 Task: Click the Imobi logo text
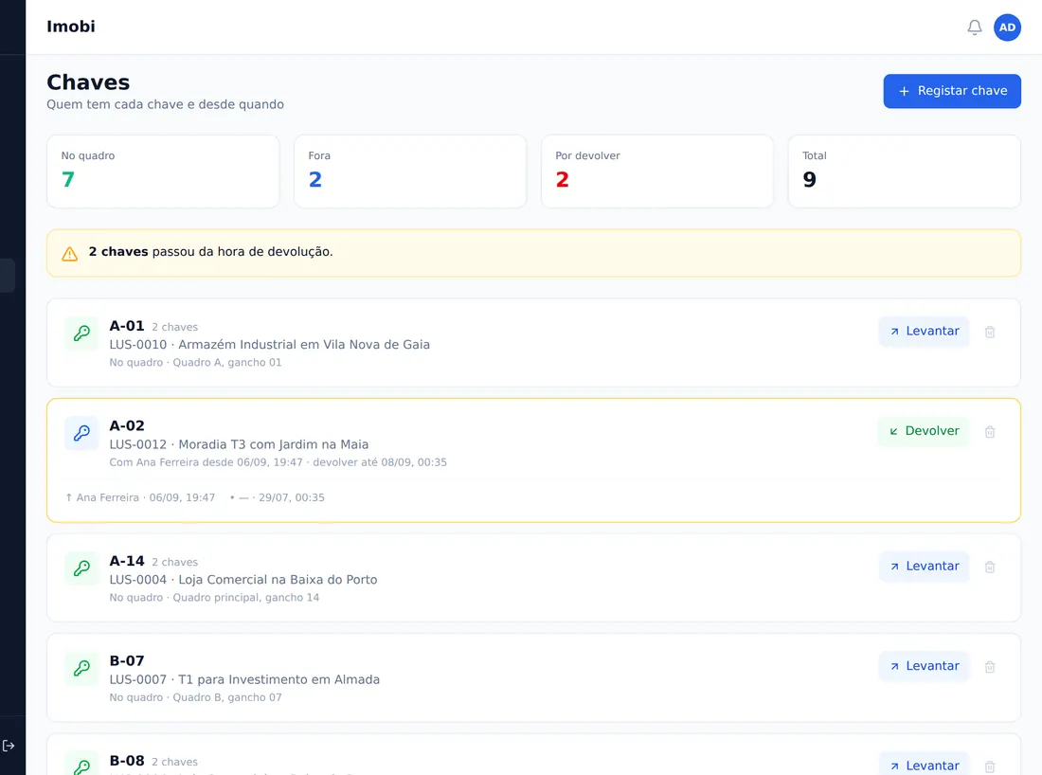(x=70, y=27)
